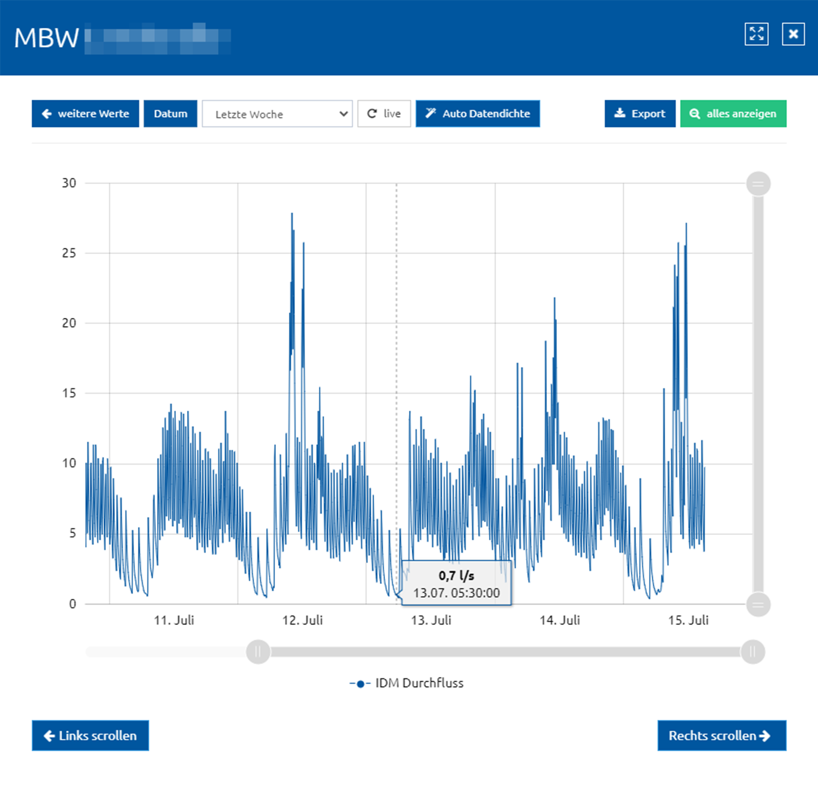The height and width of the screenshot is (801, 818).
Task: Open the Datum date picker
Action: click(x=170, y=113)
